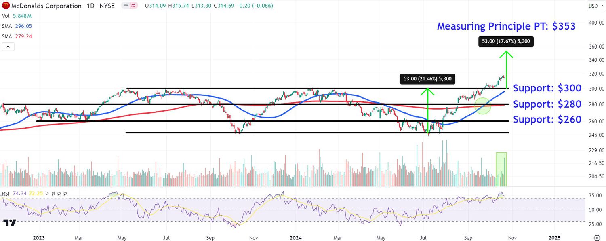Click the McDonald's logo icon
The width and height of the screenshot is (606, 241).
click(6, 6)
